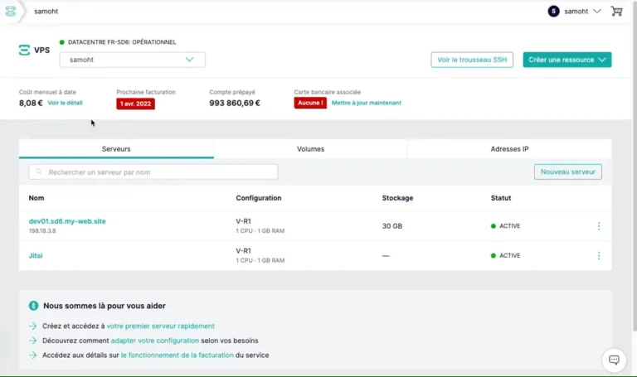Screen dimensions: 637x377
Task: Click Mettre à jour maintenant link
Action: pyautogui.click(x=367, y=103)
